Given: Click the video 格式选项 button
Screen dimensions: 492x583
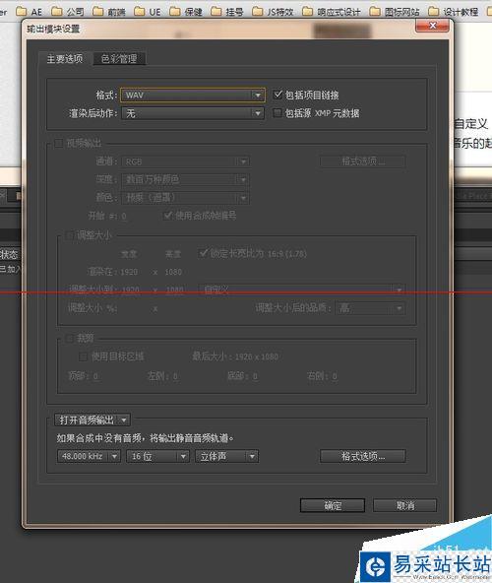Looking at the screenshot, I should (363, 162).
